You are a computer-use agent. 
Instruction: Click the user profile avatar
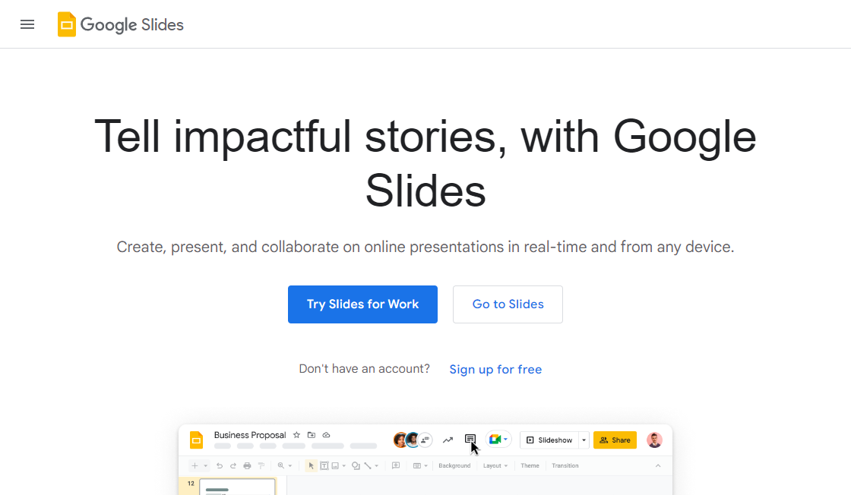pyautogui.click(x=654, y=440)
